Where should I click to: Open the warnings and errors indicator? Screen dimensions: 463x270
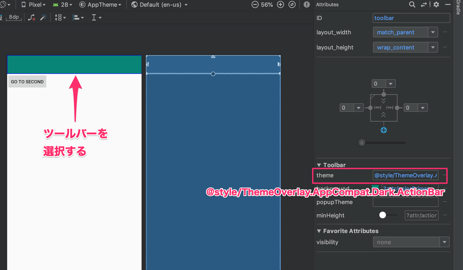pos(307,5)
